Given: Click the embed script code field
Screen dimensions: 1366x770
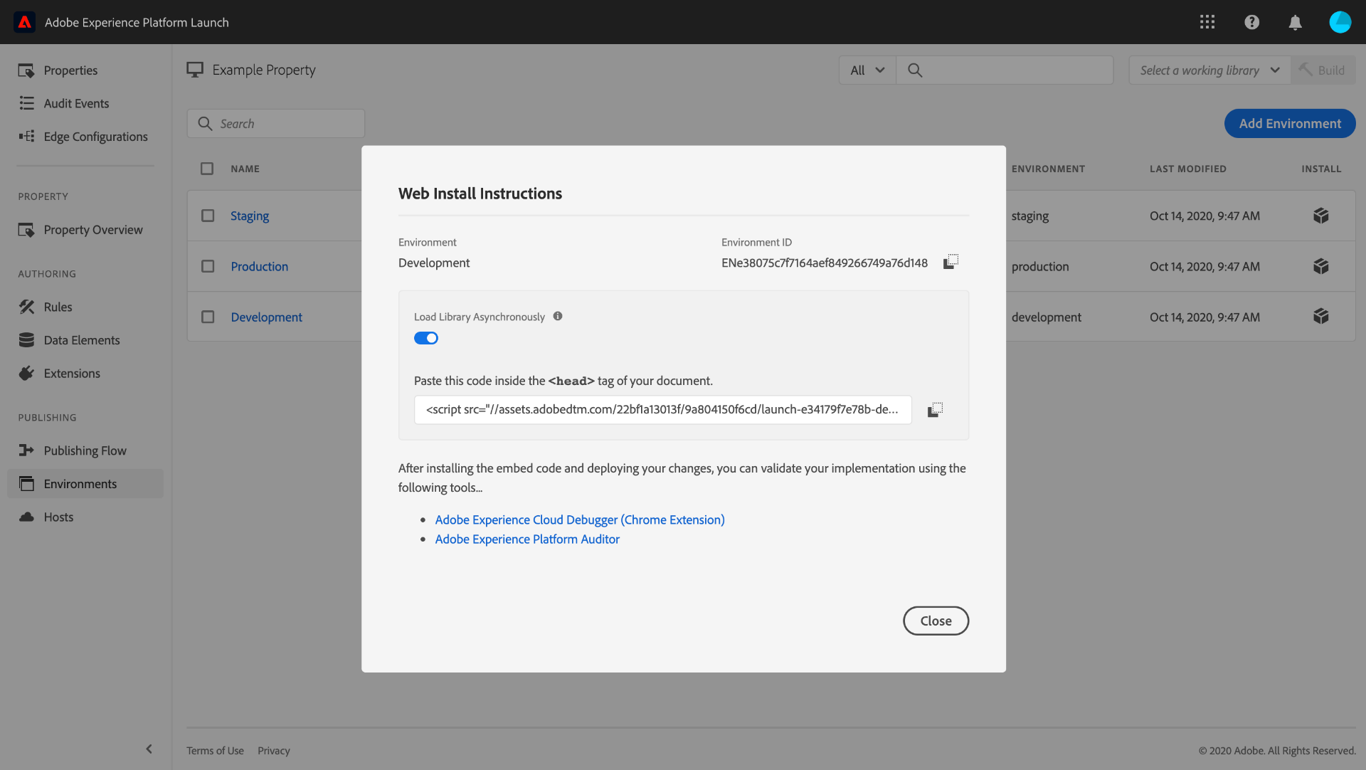Looking at the screenshot, I should [x=662, y=409].
